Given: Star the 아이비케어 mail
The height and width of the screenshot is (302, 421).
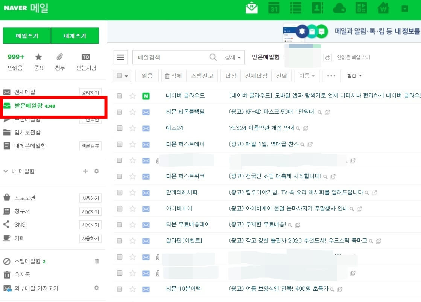Looking at the screenshot, I should pyautogui.click(x=132, y=209).
